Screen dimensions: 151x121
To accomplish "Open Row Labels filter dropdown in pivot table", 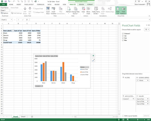I will 13,31.
